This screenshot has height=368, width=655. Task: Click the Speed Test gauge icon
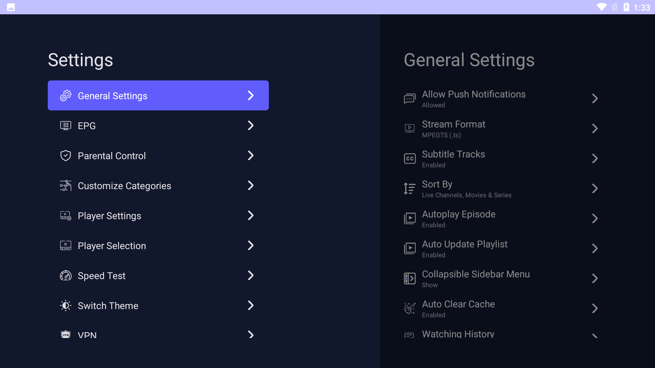coord(65,276)
